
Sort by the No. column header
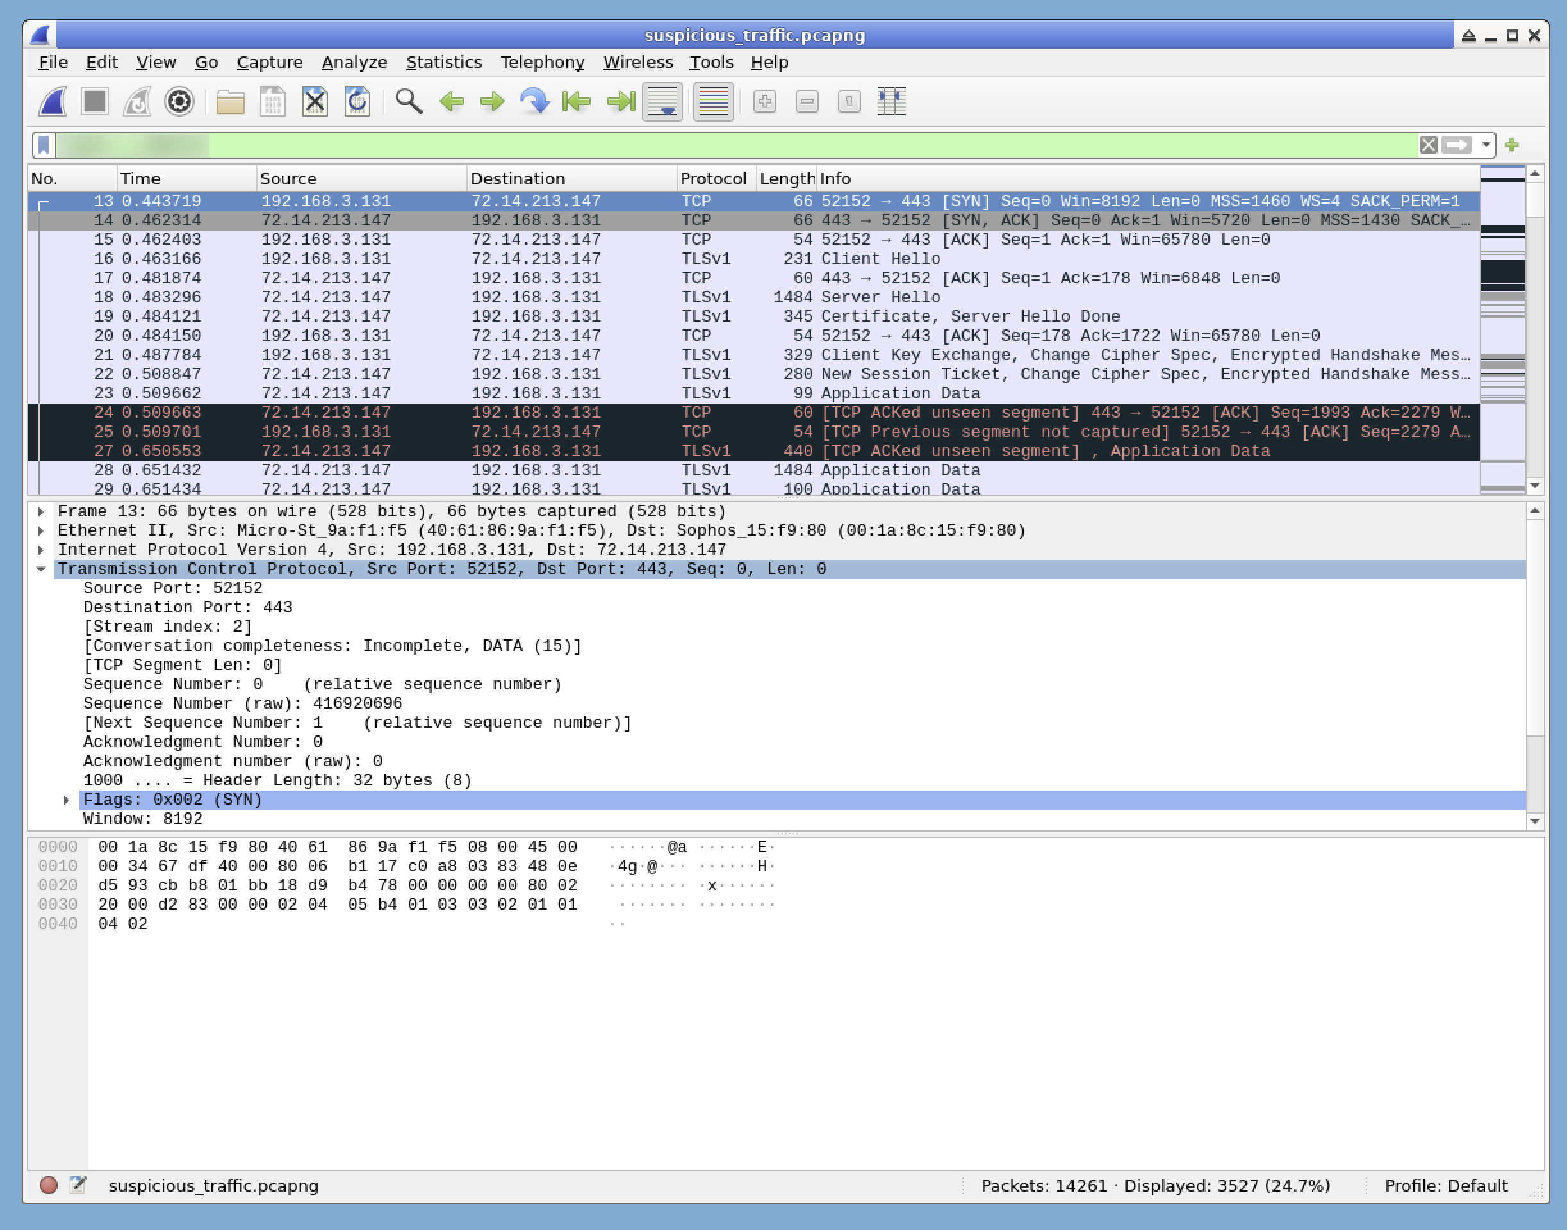pyautogui.click(x=72, y=179)
